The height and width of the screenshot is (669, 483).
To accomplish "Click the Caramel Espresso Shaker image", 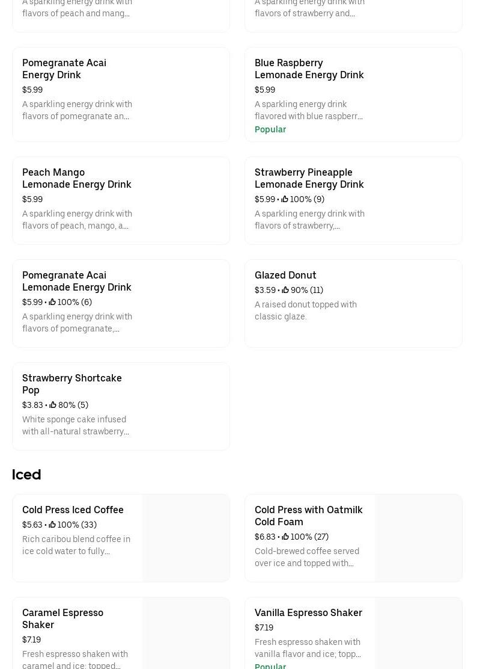I will click(x=186, y=633).
